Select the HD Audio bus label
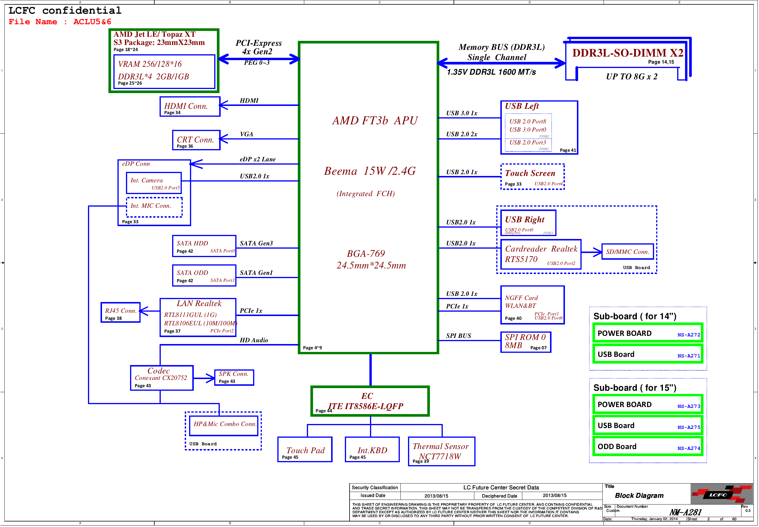Viewport: 759px width, 527px height. pyautogui.click(x=254, y=340)
